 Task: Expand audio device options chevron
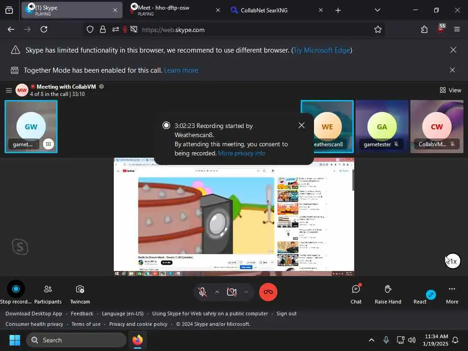217,292
